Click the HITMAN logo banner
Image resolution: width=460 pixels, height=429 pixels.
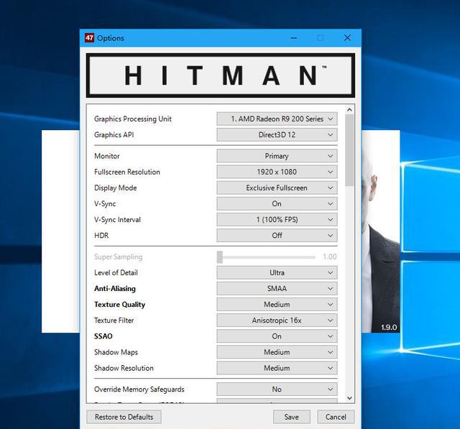pyautogui.click(x=221, y=75)
